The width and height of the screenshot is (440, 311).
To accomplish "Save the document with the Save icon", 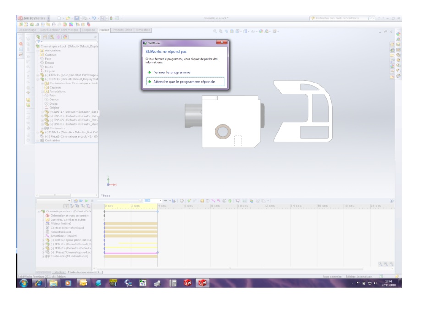I will click(x=77, y=18).
